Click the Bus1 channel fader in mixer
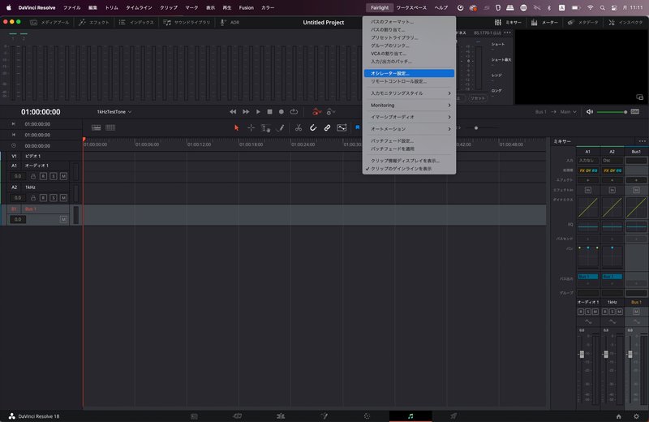 point(630,354)
